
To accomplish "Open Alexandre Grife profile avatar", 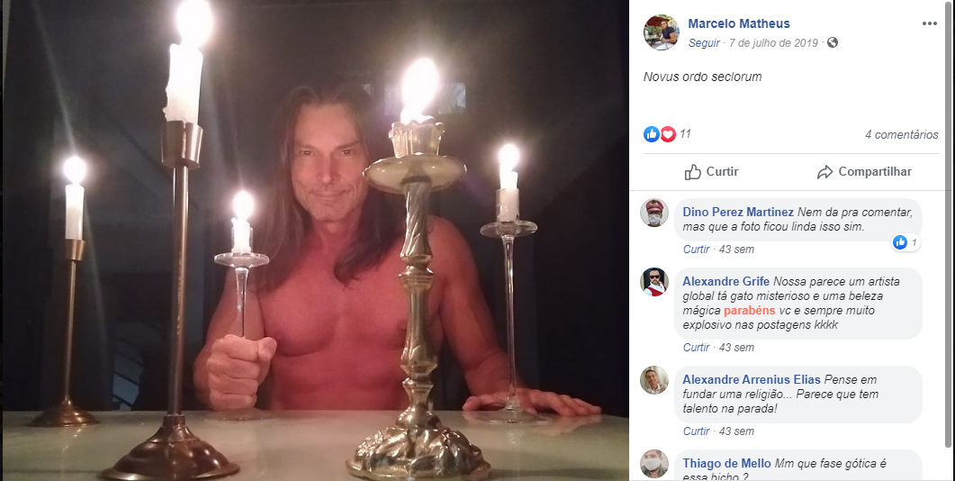I will [654, 282].
